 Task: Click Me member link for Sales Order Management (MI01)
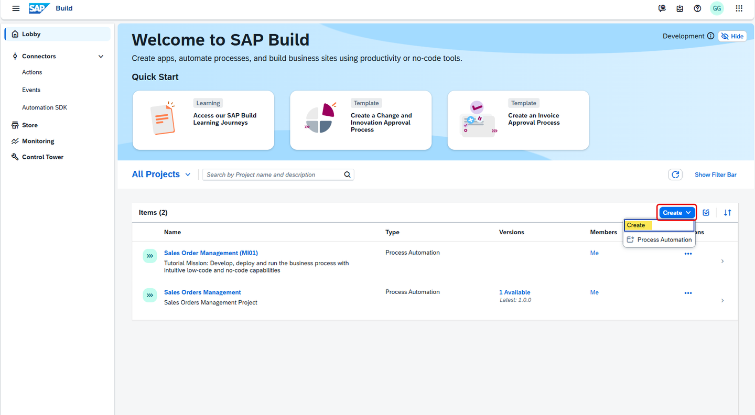(594, 253)
